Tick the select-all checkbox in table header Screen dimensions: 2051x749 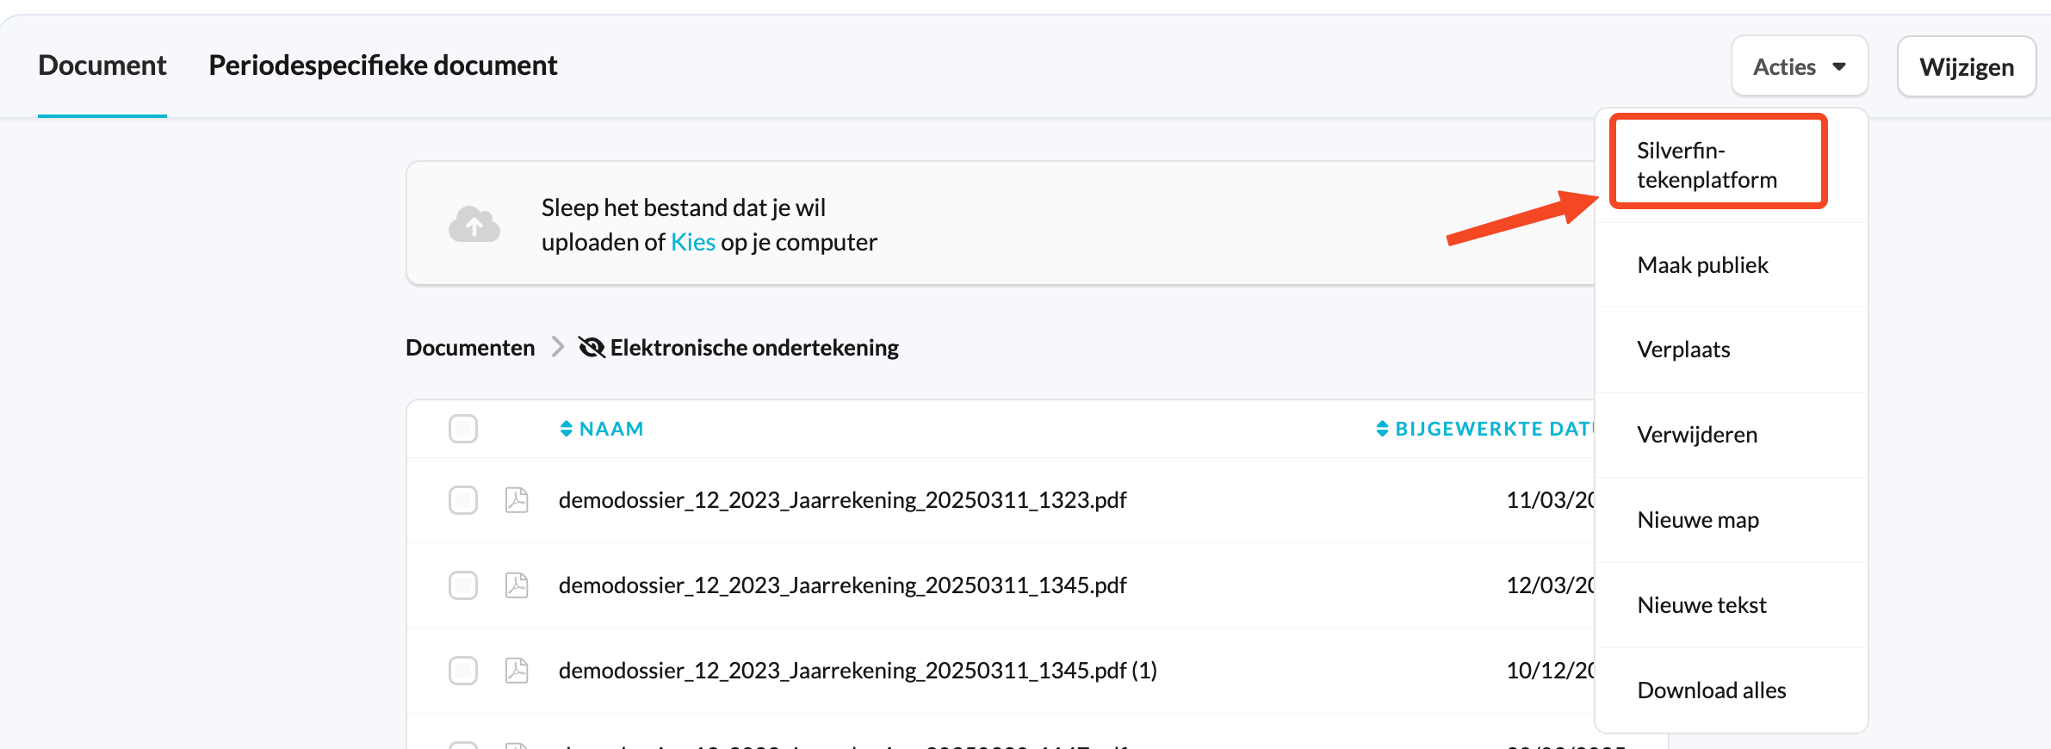[463, 429]
